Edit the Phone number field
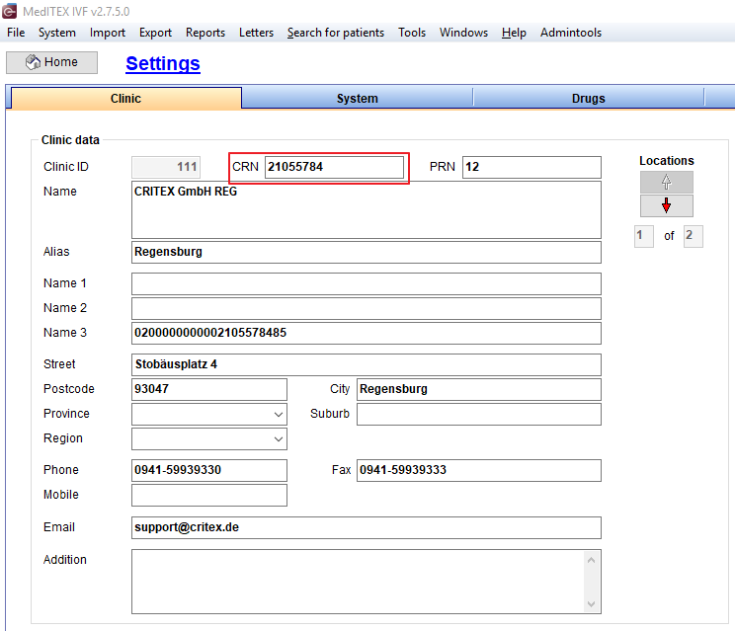The width and height of the screenshot is (735, 631). point(209,470)
